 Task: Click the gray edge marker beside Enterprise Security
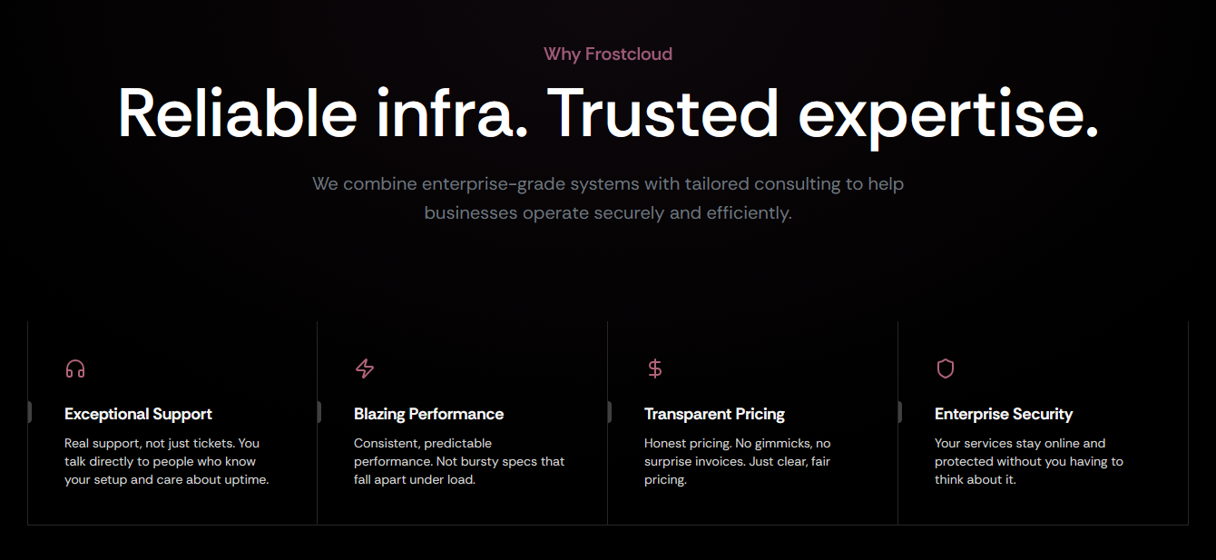(x=899, y=412)
